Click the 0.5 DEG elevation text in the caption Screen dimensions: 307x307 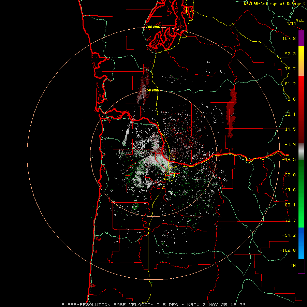167,305
